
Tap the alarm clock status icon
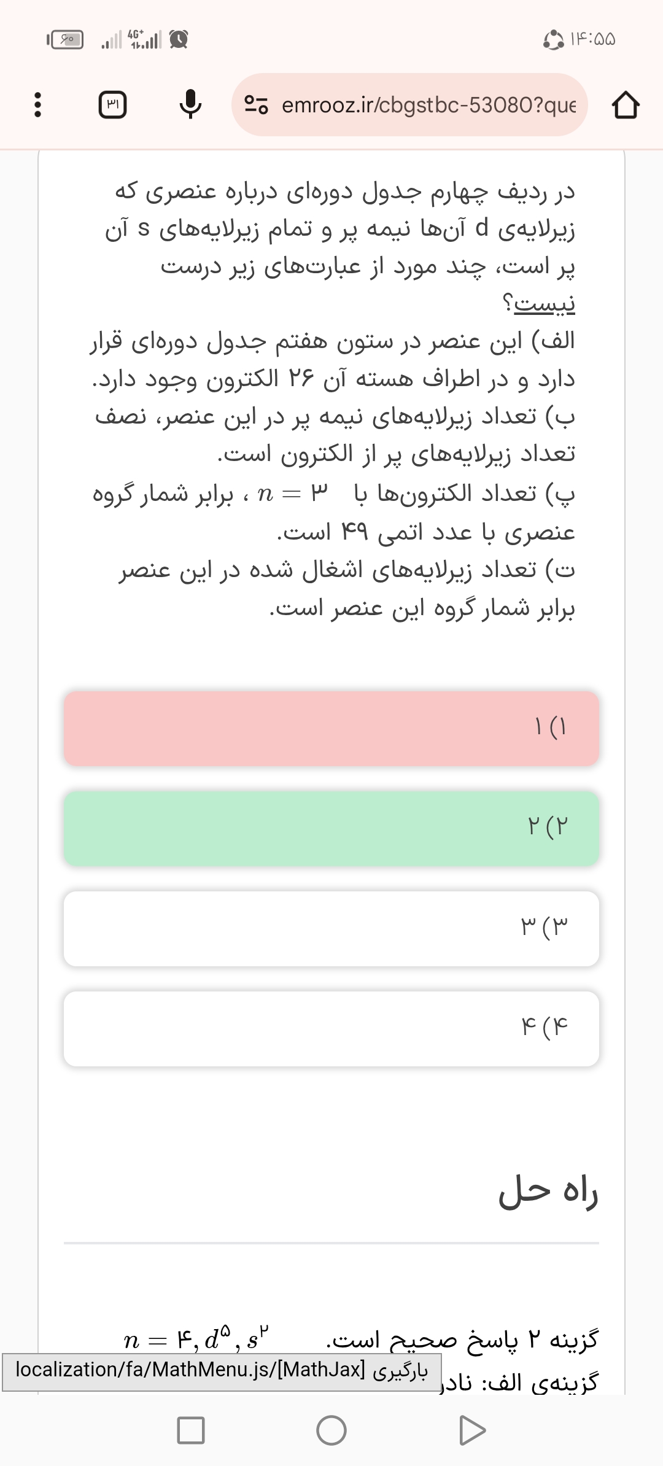[x=179, y=40]
